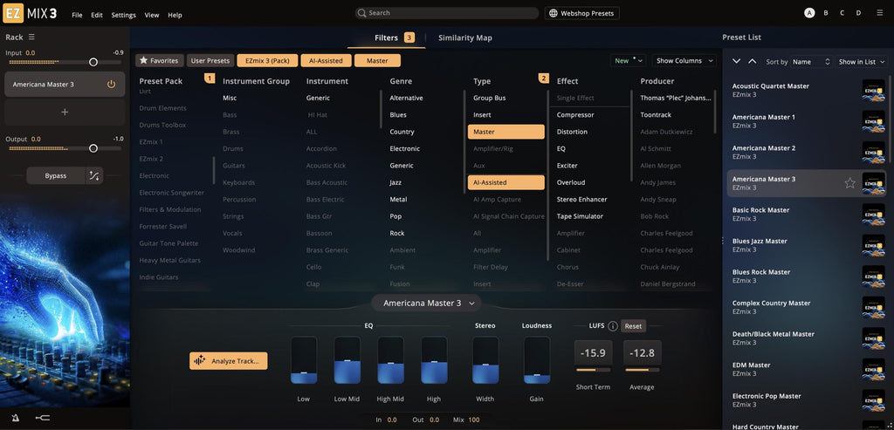894x430 pixels.
Task: Select the Master type filter
Action: point(506,132)
